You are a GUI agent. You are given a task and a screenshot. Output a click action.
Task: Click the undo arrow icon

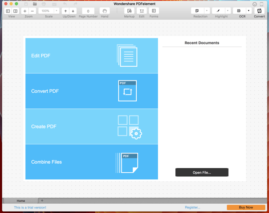65,4
